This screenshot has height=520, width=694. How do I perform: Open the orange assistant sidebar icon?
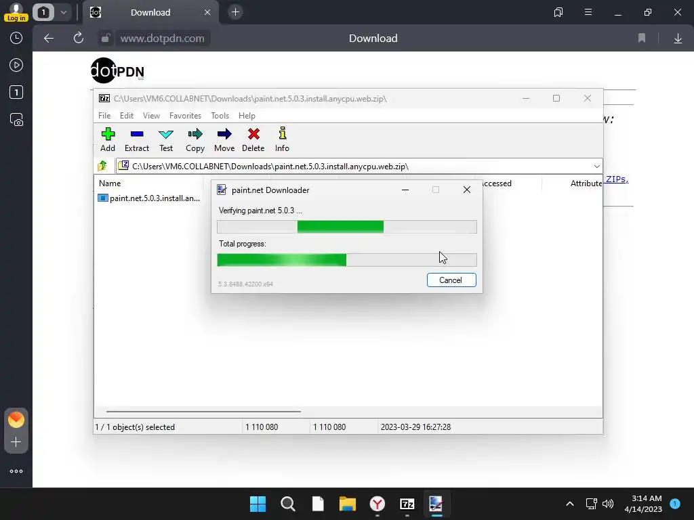click(x=16, y=419)
